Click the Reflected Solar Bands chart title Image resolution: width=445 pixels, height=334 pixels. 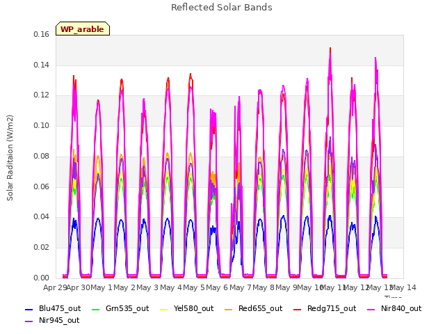(222, 8)
